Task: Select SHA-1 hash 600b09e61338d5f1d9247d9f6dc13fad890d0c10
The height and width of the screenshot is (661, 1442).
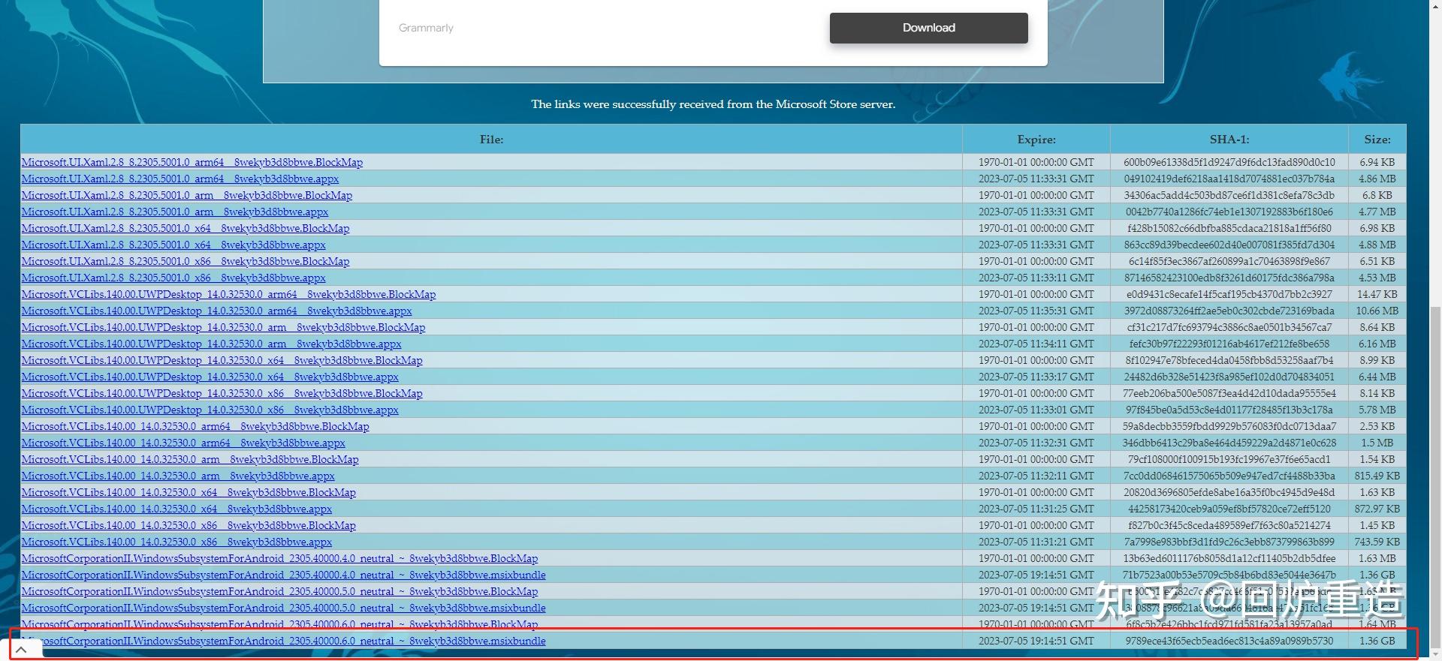Action: pos(1229,162)
